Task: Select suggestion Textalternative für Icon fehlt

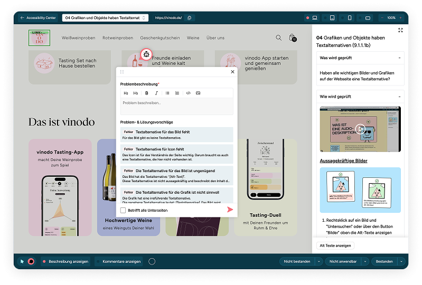Action: [x=176, y=154]
